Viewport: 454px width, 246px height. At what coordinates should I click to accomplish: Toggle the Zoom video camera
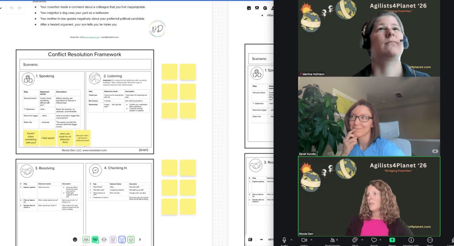tap(304, 240)
